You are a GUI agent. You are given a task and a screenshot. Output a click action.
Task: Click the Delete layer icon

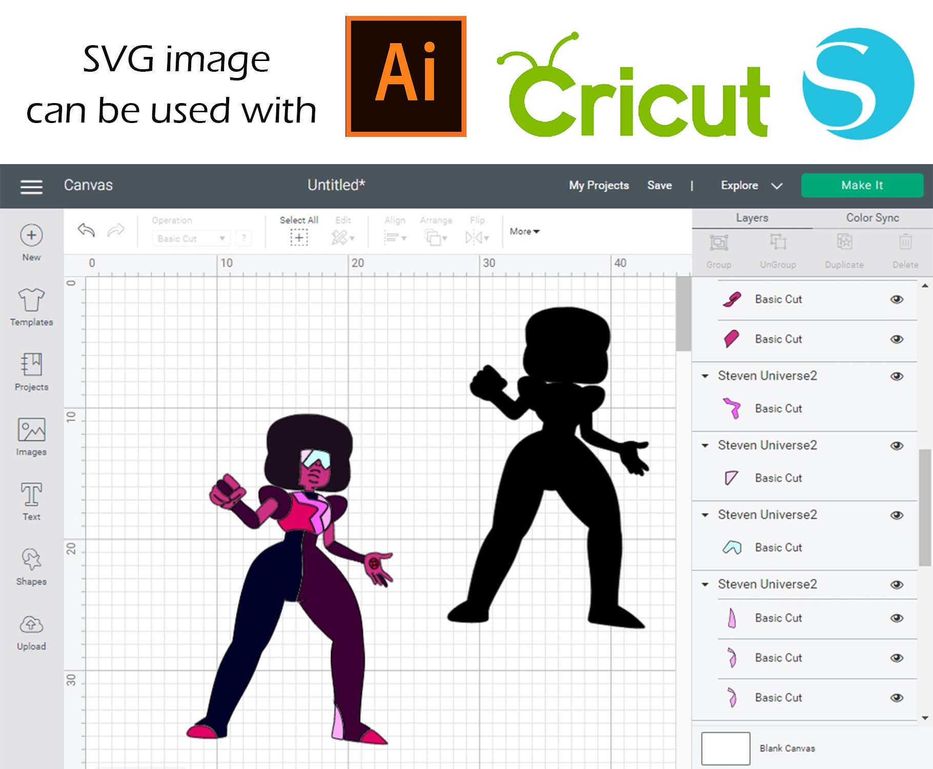coord(905,241)
